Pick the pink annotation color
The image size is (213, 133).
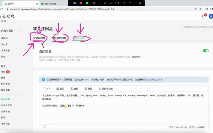[x=81, y=3]
